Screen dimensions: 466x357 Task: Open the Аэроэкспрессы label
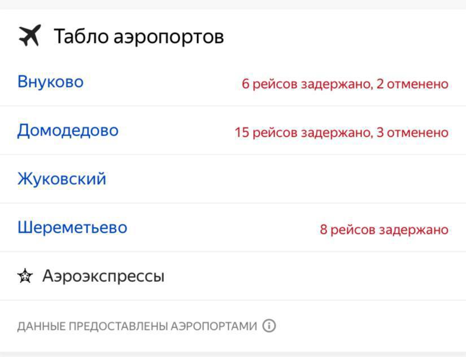pyautogui.click(x=103, y=277)
